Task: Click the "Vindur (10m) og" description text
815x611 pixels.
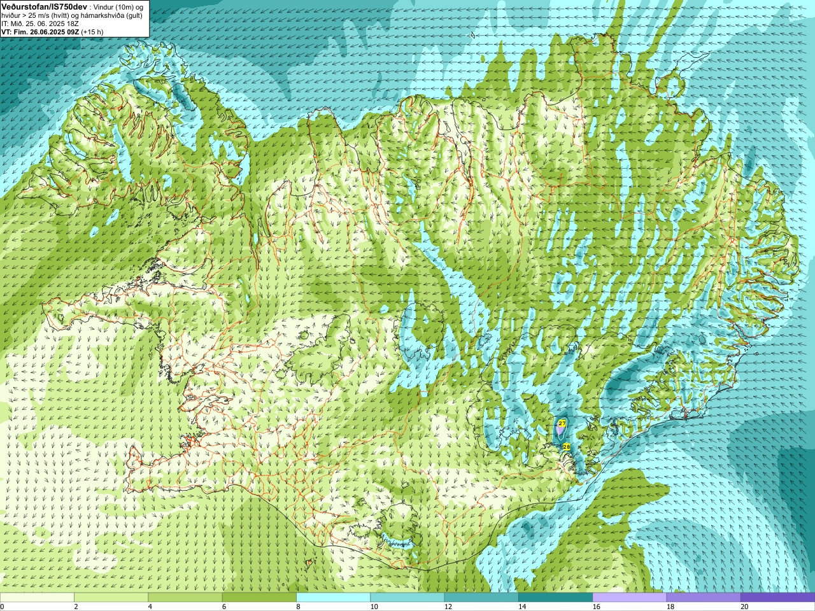Action: click(x=118, y=6)
